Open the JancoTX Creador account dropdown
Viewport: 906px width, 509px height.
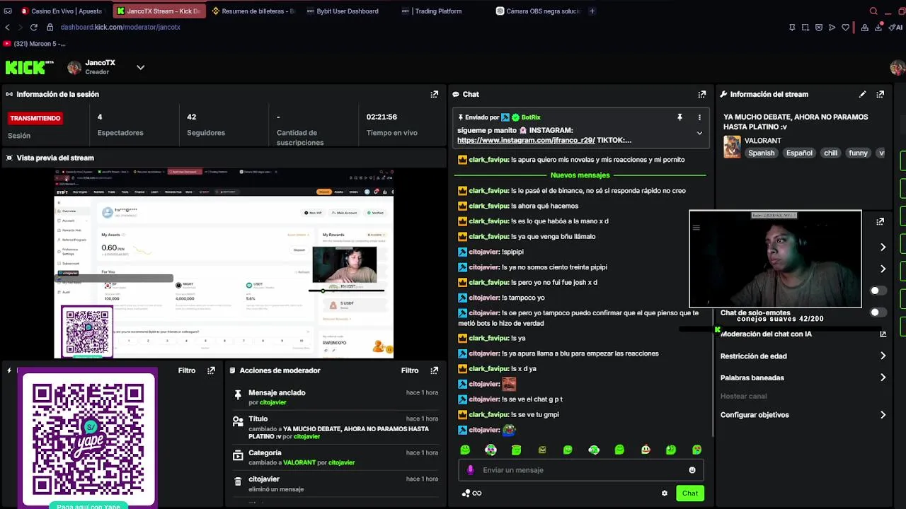click(x=140, y=67)
